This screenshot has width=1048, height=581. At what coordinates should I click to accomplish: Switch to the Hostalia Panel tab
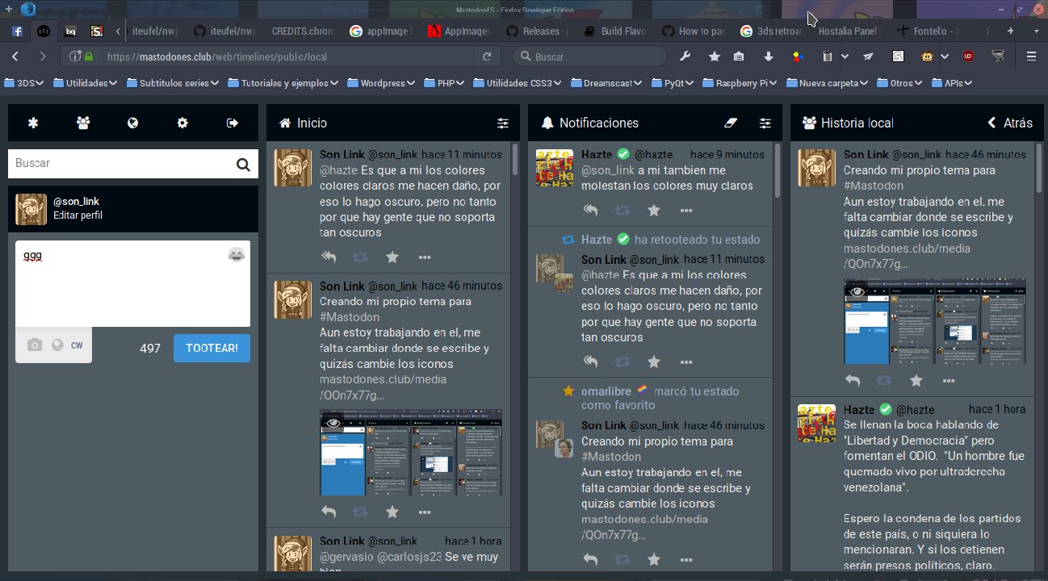849,31
